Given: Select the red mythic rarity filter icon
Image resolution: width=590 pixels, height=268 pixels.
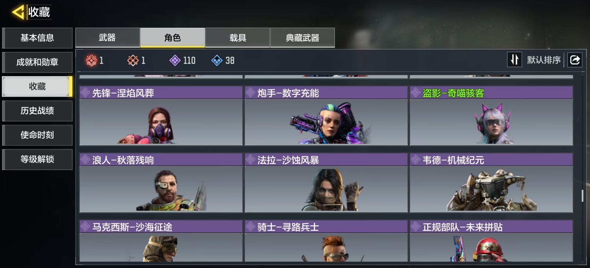Looking at the screenshot, I should (x=91, y=60).
